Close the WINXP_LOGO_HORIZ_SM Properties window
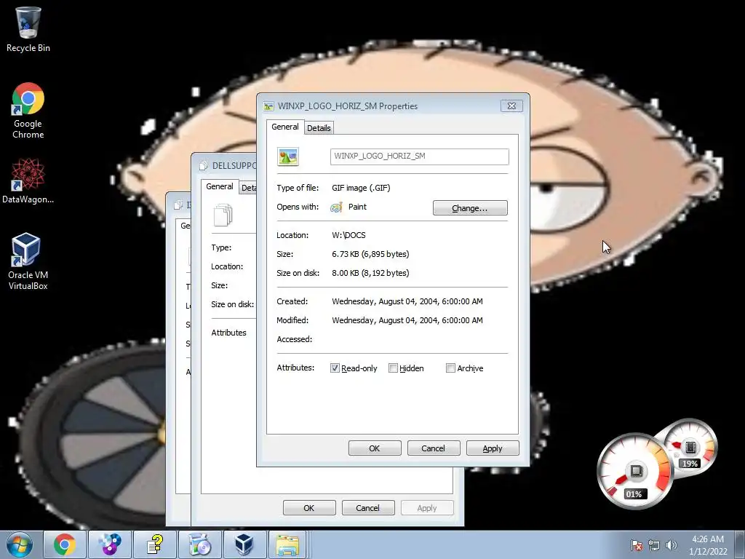 pyautogui.click(x=511, y=106)
